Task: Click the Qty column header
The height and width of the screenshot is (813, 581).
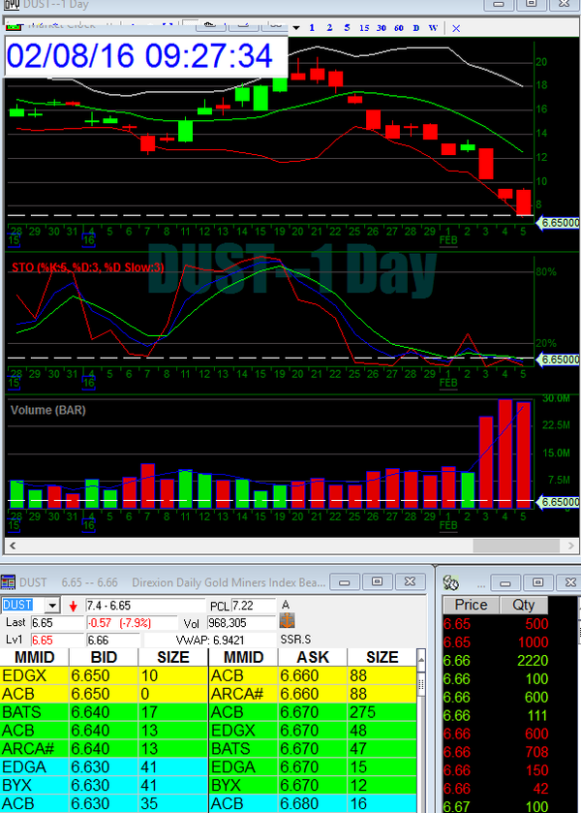Action: click(x=523, y=605)
